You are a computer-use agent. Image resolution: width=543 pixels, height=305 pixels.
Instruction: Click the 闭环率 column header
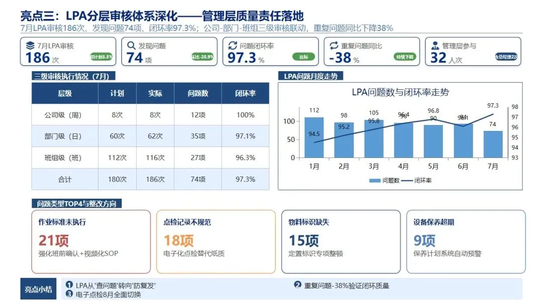245,93
